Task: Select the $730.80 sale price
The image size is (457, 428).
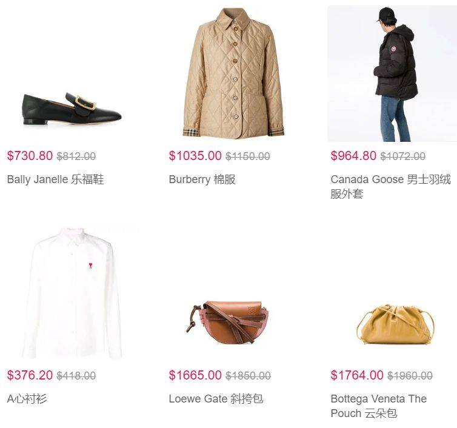Action: click(x=30, y=156)
